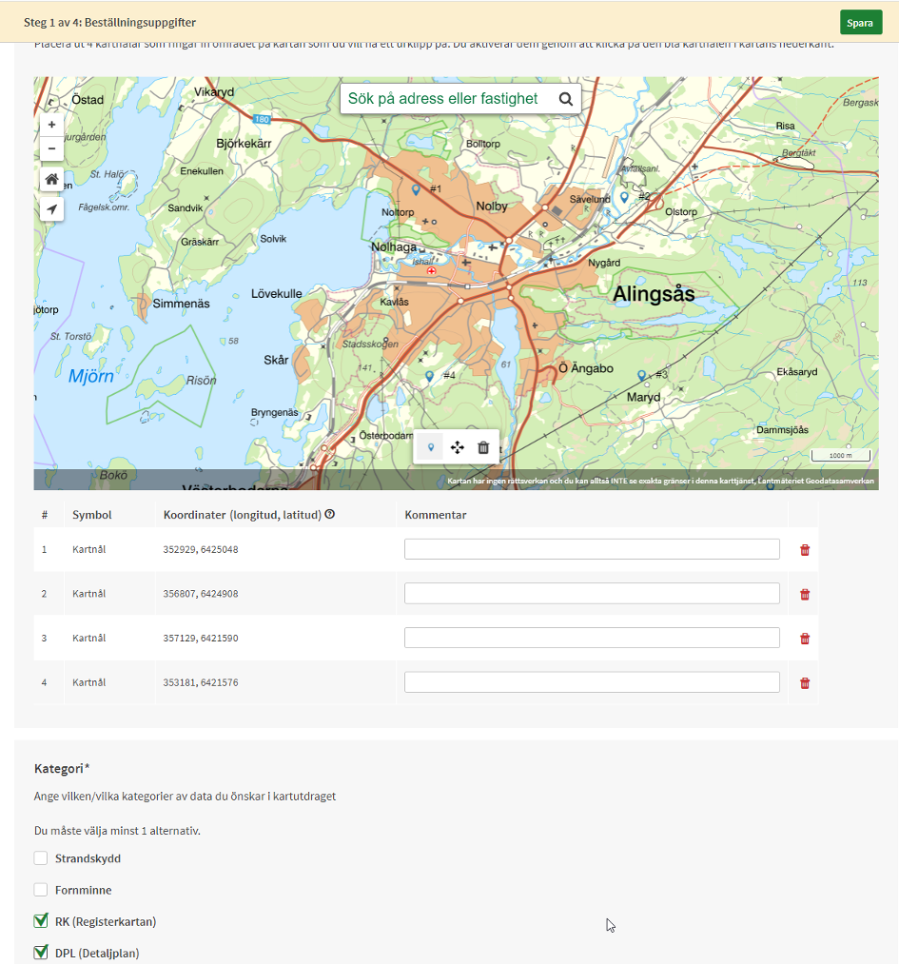The image size is (899, 965).
Task: Enable the Strandskydd checkbox
Action: pyautogui.click(x=41, y=857)
